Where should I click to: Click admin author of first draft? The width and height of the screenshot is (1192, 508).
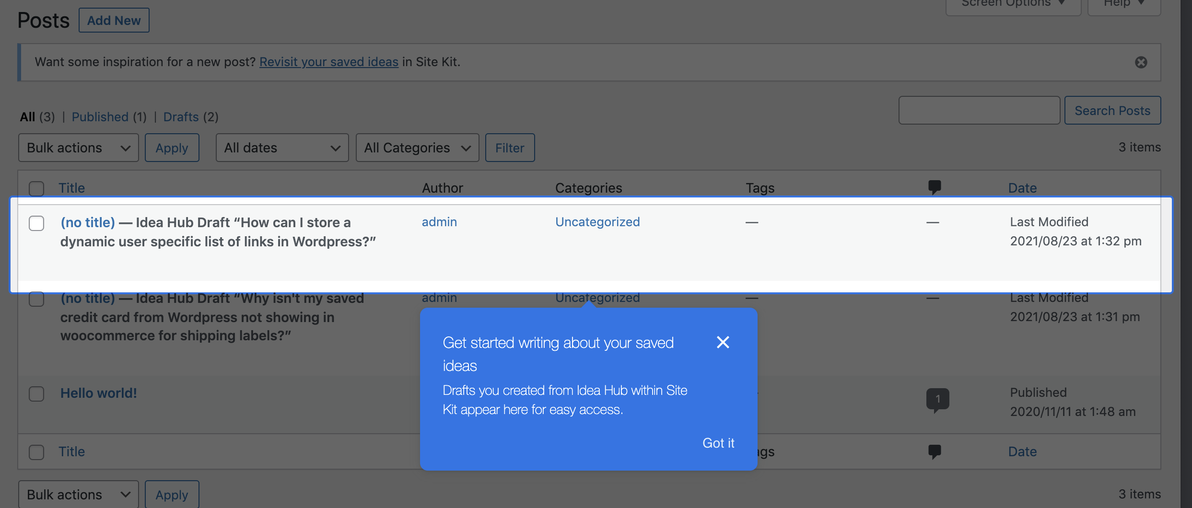coord(439,222)
